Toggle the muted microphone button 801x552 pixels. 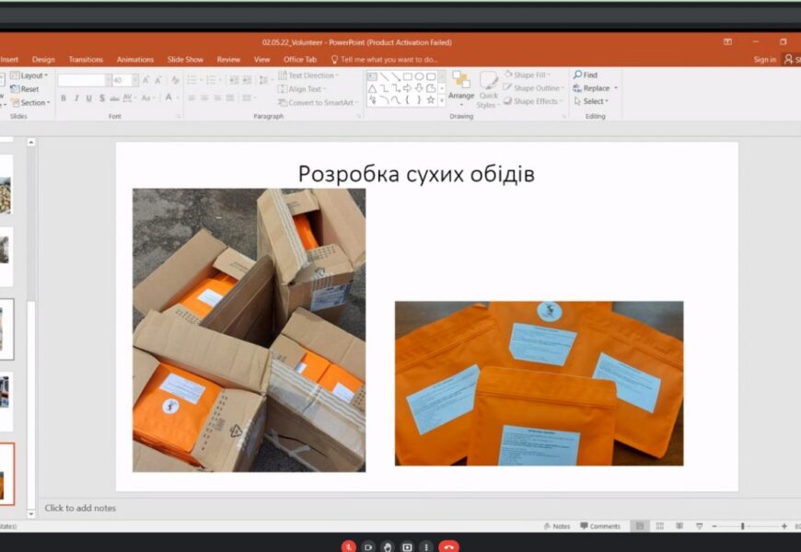349,546
